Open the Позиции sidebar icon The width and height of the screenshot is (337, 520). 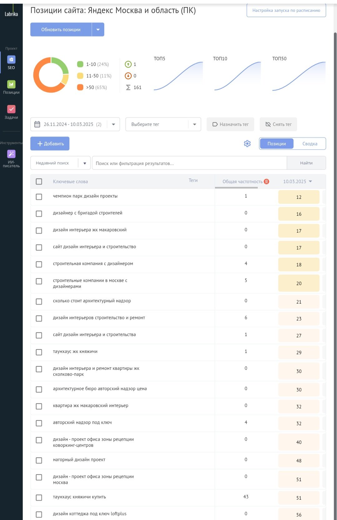pos(11,84)
